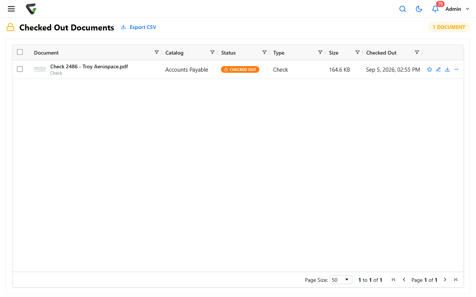Export CSV of checked out documents

(139, 27)
